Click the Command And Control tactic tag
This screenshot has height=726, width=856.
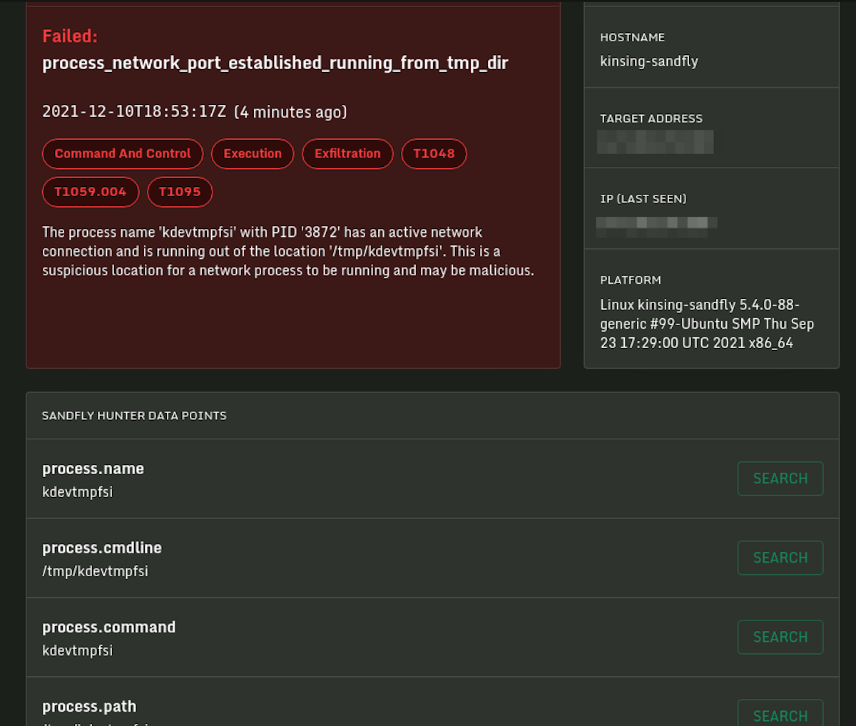122,153
